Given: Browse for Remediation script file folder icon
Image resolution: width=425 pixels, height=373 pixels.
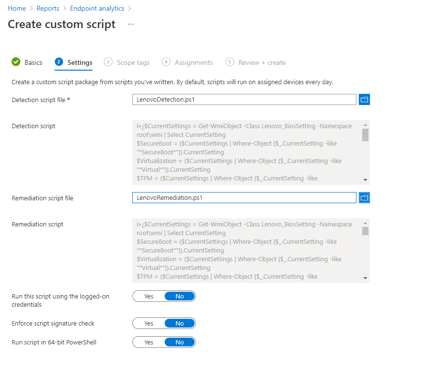Looking at the screenshot, I should (x=364, y=198).
